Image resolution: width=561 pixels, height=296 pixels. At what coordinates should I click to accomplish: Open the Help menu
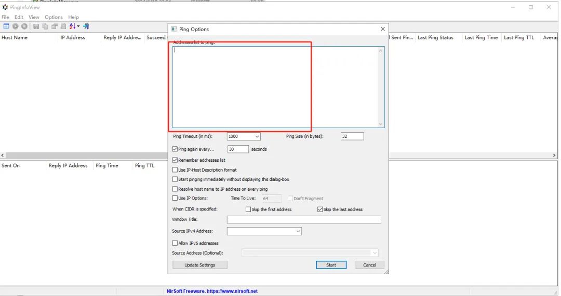(73, 17)
